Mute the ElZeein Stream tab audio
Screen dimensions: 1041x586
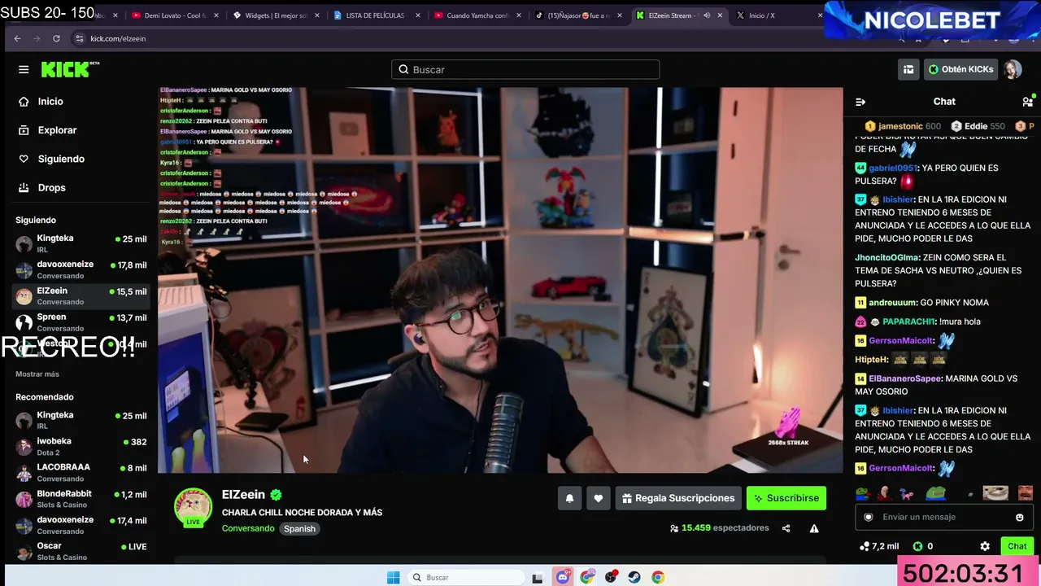click(x=706, y=15)
